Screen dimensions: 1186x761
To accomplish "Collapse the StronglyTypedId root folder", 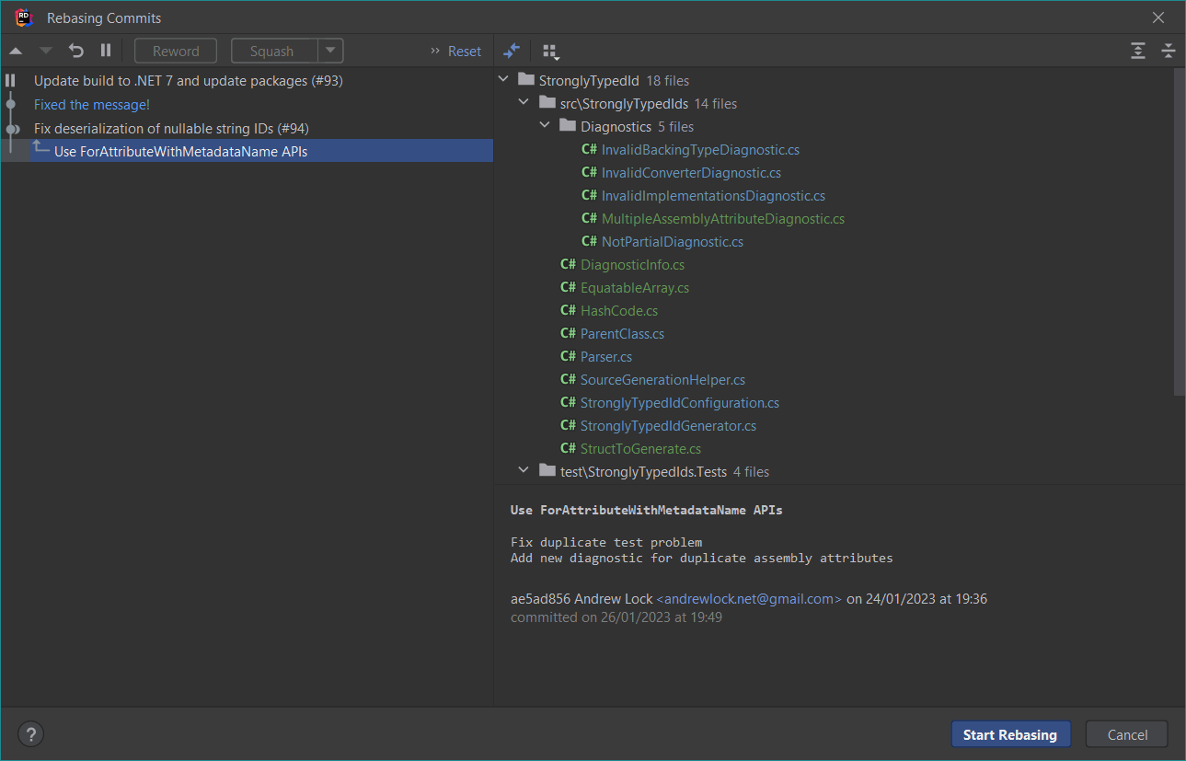I will coord(503,81).
